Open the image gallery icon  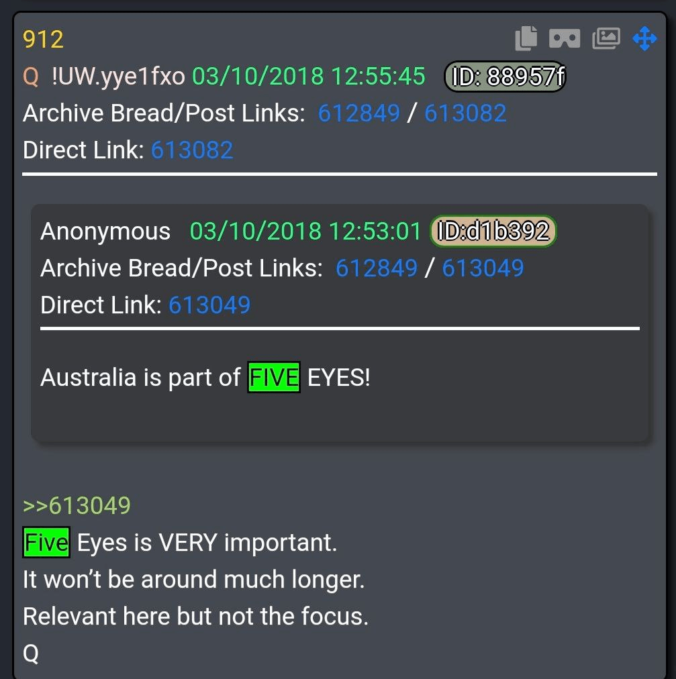click(606, 38)
